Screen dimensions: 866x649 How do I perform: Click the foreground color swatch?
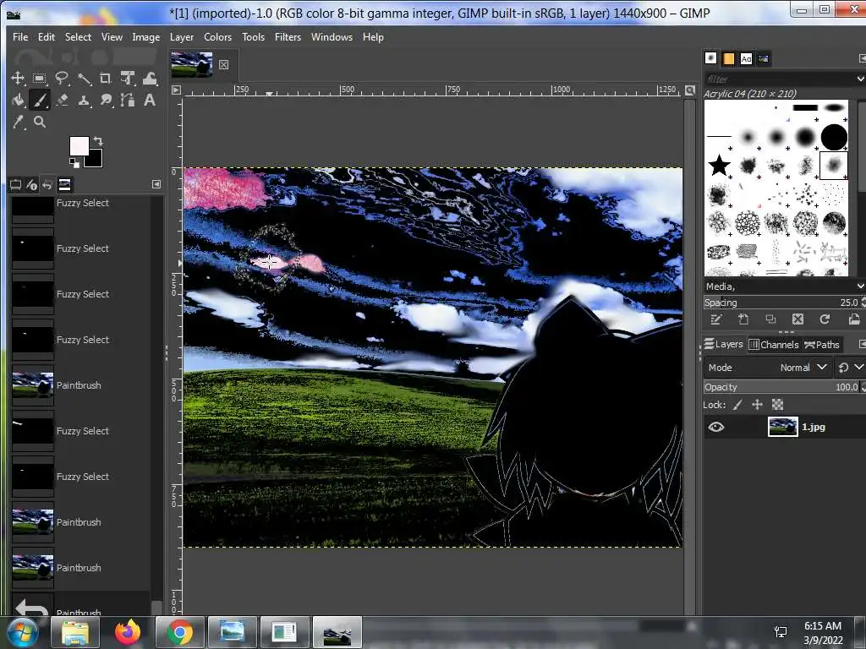(x=77, y=145)
